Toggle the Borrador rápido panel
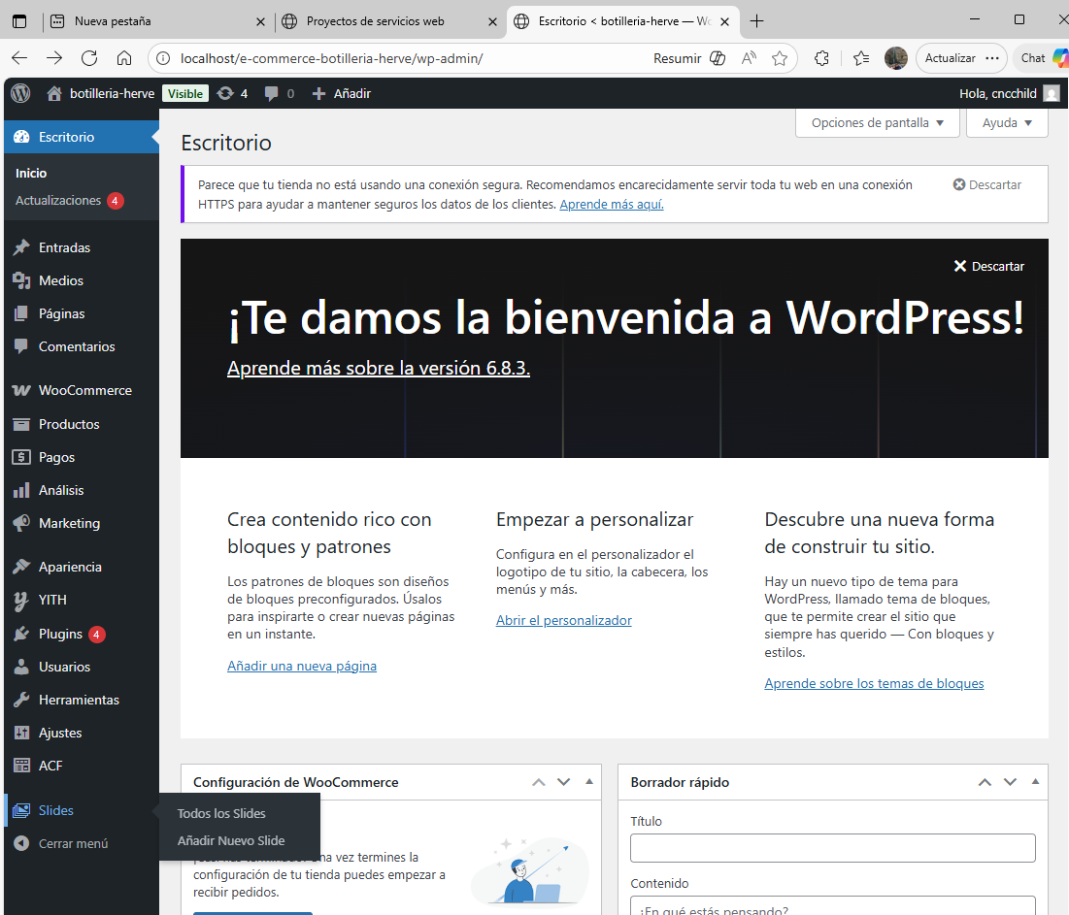Image resolution: width=1069 pixels, height=915 pixels. coord(1035,782)
